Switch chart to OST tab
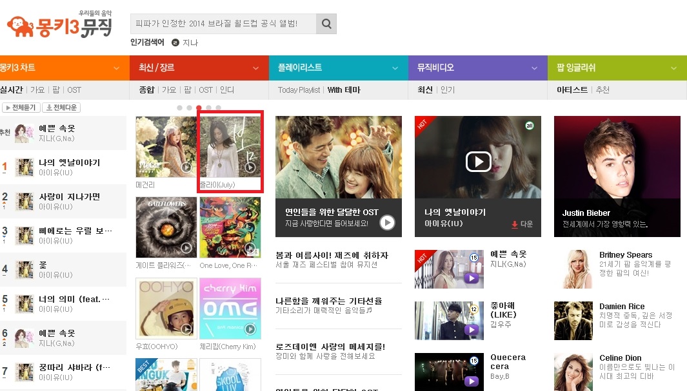This screenshot has width=687, height=391. (x=74, y=90)
